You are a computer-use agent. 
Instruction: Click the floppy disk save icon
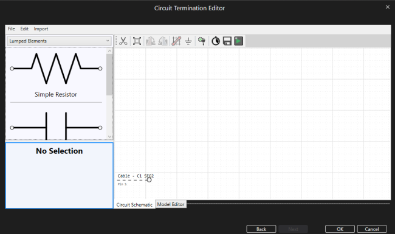coord(227,41)
